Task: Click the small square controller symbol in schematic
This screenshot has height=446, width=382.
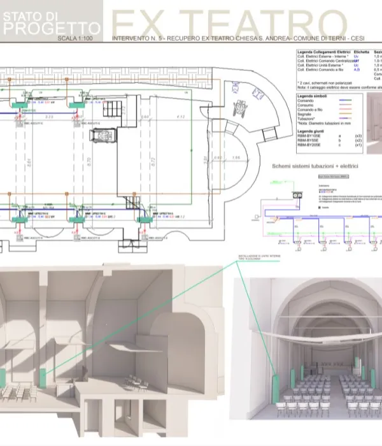Action: coord(257,217)
